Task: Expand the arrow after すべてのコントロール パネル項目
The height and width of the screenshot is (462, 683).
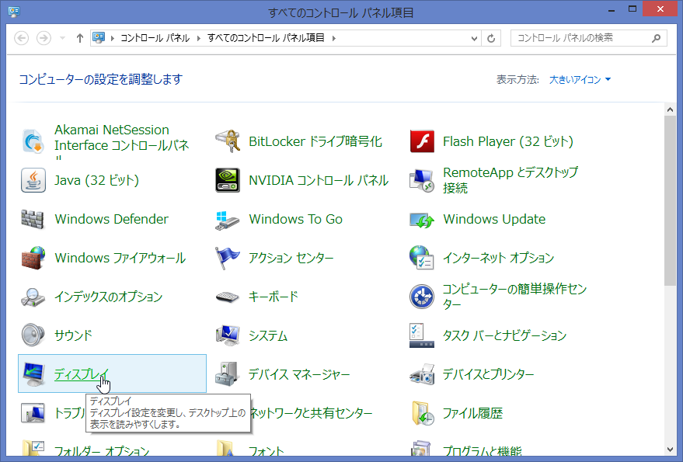Action: [333, 38]
